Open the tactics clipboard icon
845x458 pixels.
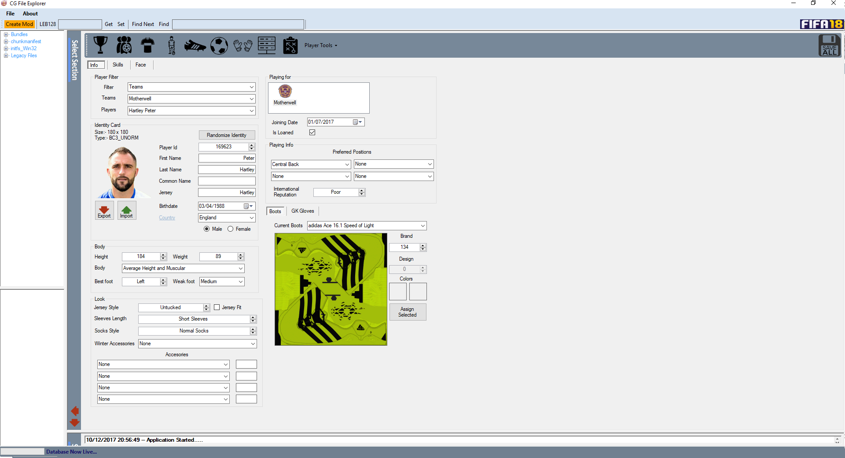pos(290,45)
